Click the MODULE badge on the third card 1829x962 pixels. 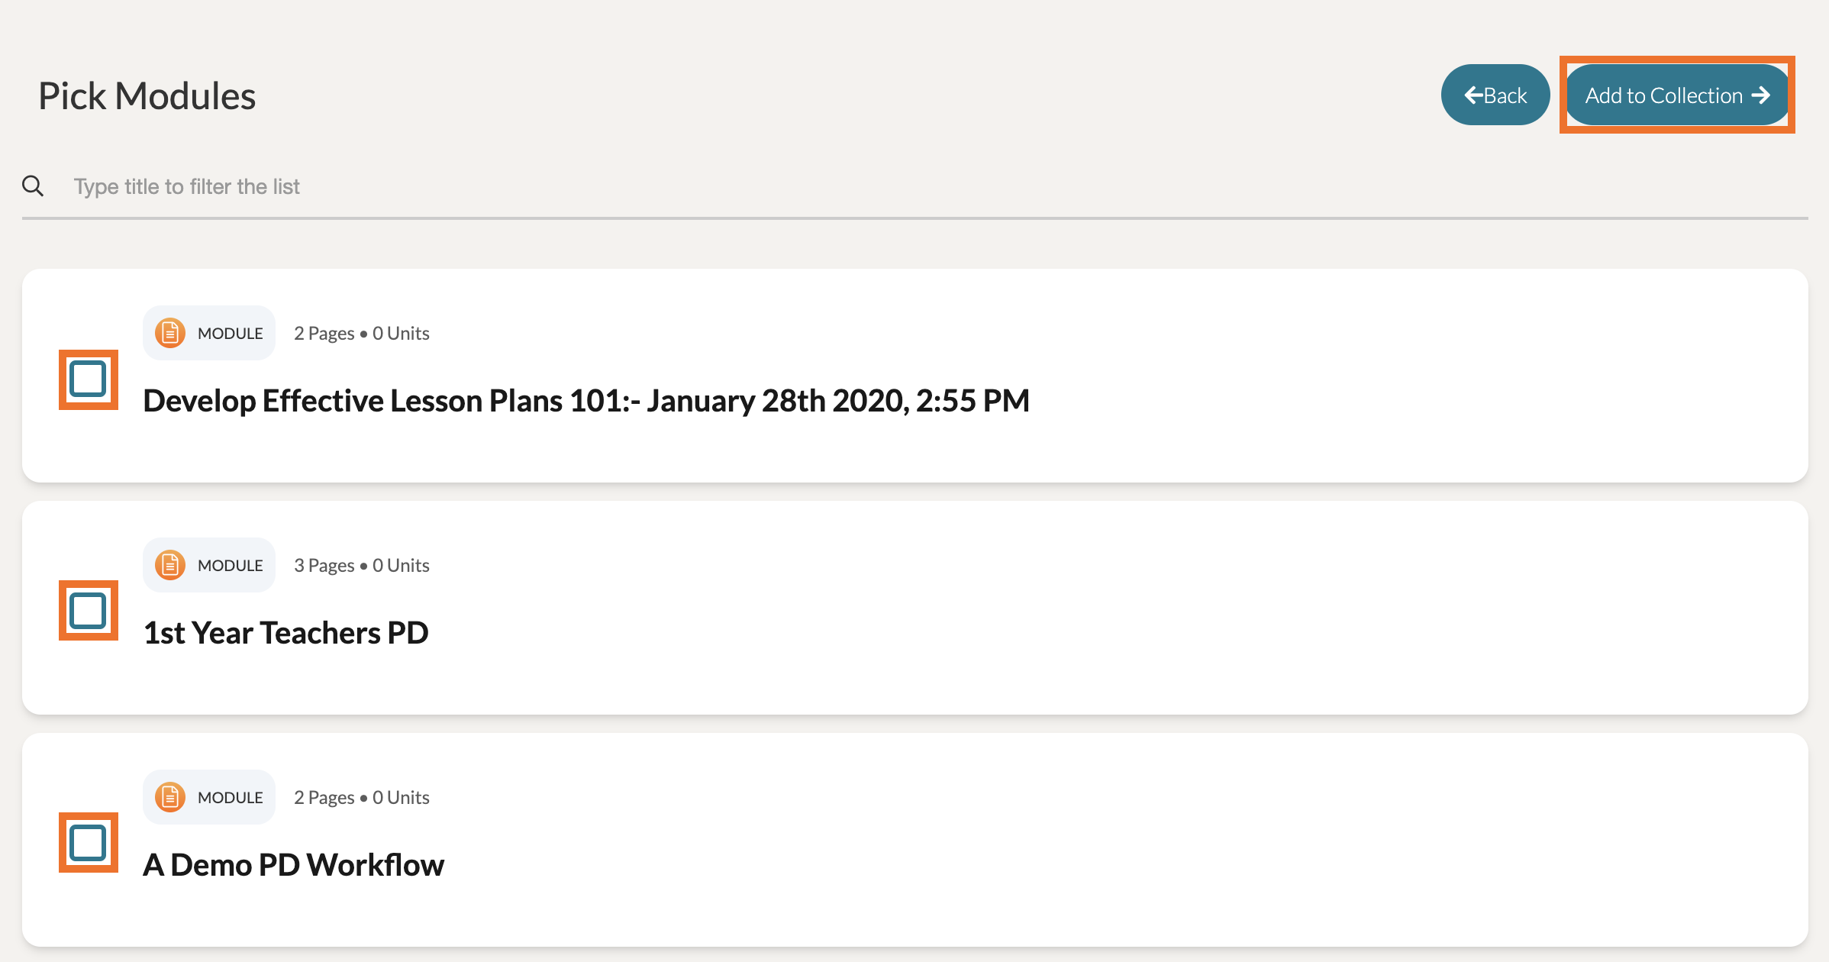(x=209, y=797)
